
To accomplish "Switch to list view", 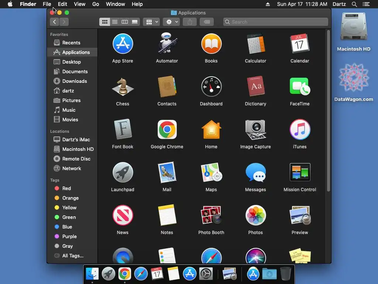I will pyautogui.click(x=115, y=22).
